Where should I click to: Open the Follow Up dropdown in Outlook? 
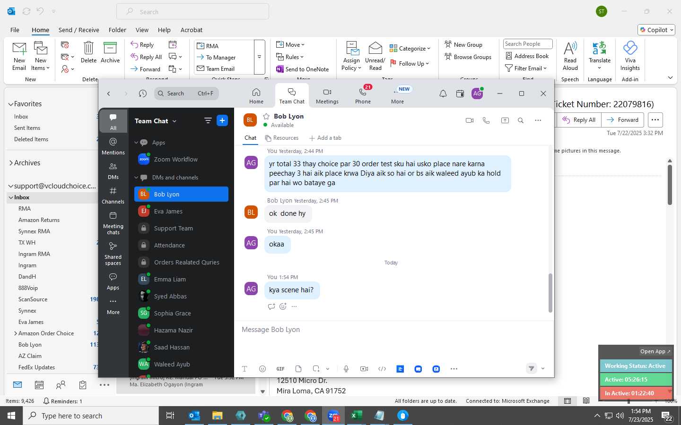coord(410,63)
